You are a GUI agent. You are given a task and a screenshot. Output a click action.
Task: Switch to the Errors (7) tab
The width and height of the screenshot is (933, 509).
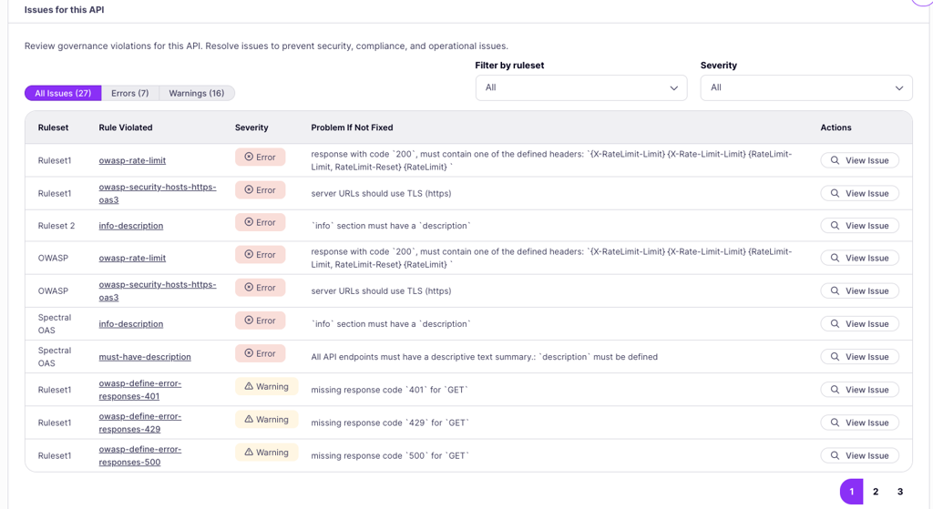pos(129,94)
